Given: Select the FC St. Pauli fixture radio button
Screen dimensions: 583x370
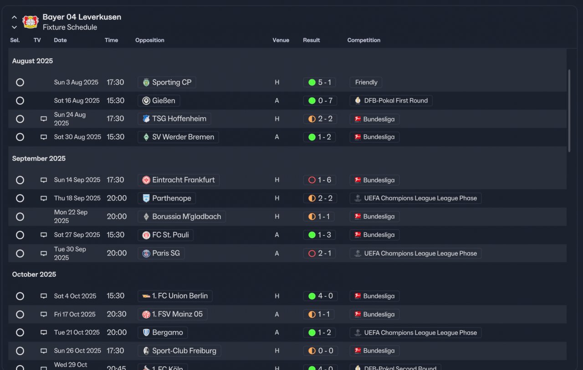Looking at the screenshot, I should (20, 235).
